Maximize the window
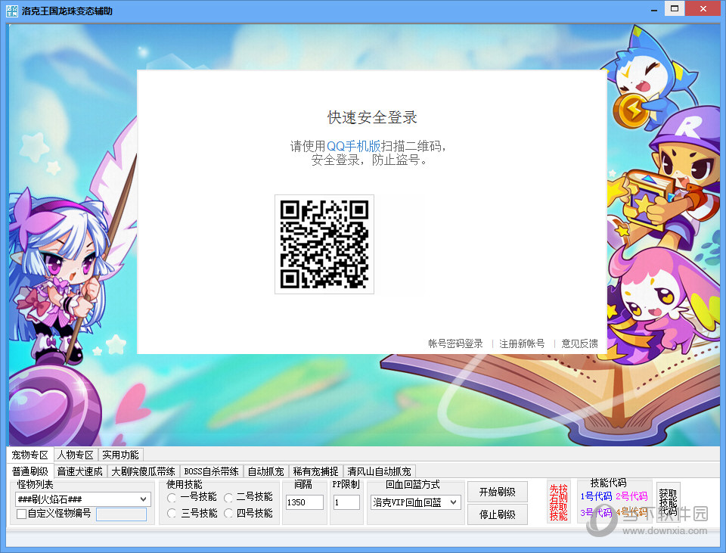The width and height of the screenshot is (726, 553). tap(675, 8)
